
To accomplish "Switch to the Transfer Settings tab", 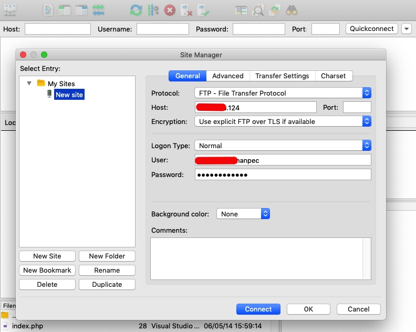I will coord(282,76).
